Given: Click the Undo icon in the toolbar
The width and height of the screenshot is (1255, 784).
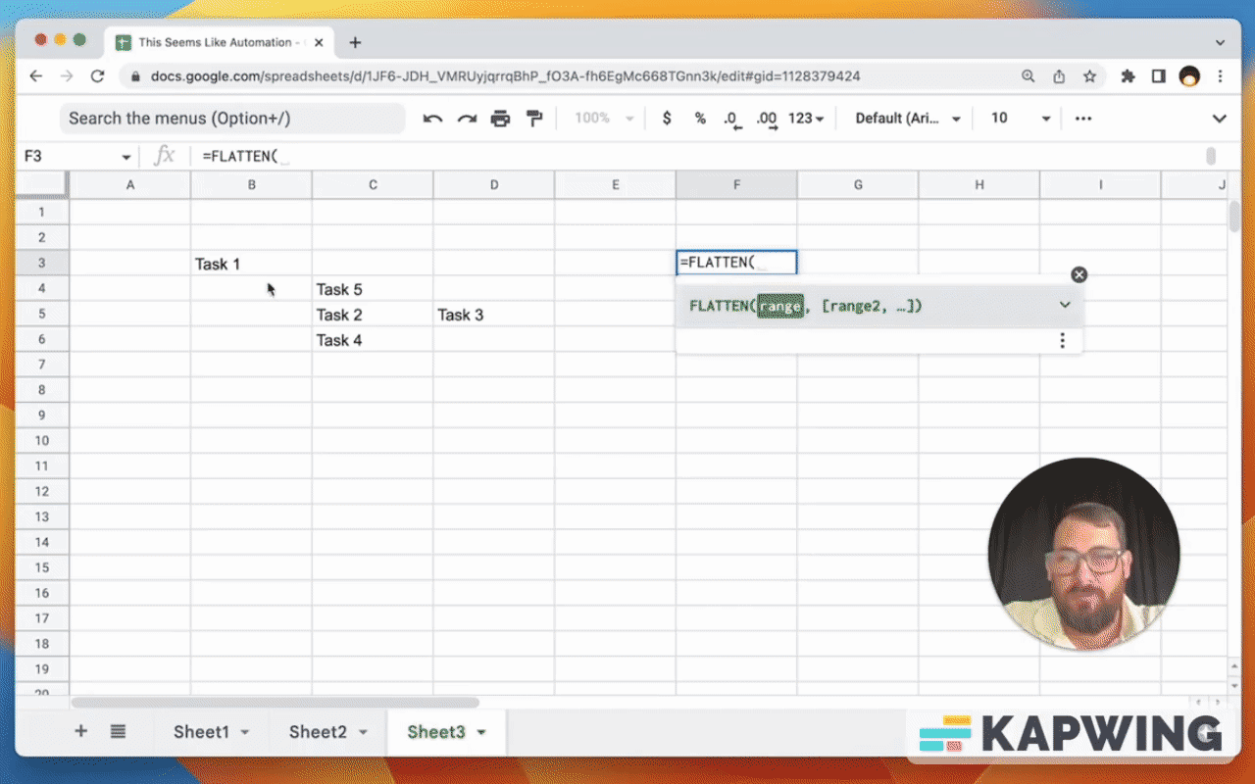Looking at the screenshot, I should pyautogui.click(x=432, y=119).
